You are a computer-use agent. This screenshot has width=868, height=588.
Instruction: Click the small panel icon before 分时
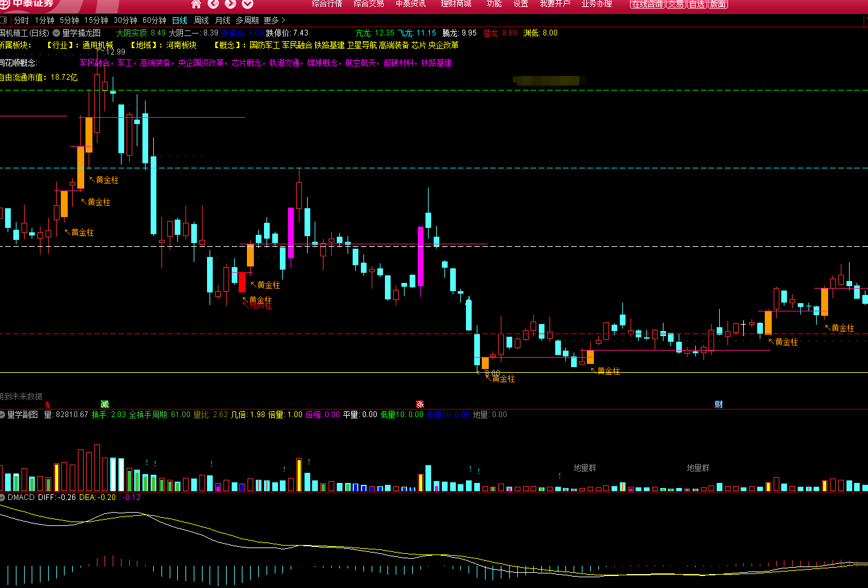4,20
